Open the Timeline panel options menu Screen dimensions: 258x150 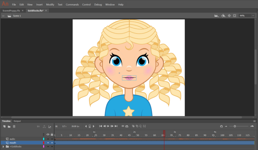click(x=254, y=121)
